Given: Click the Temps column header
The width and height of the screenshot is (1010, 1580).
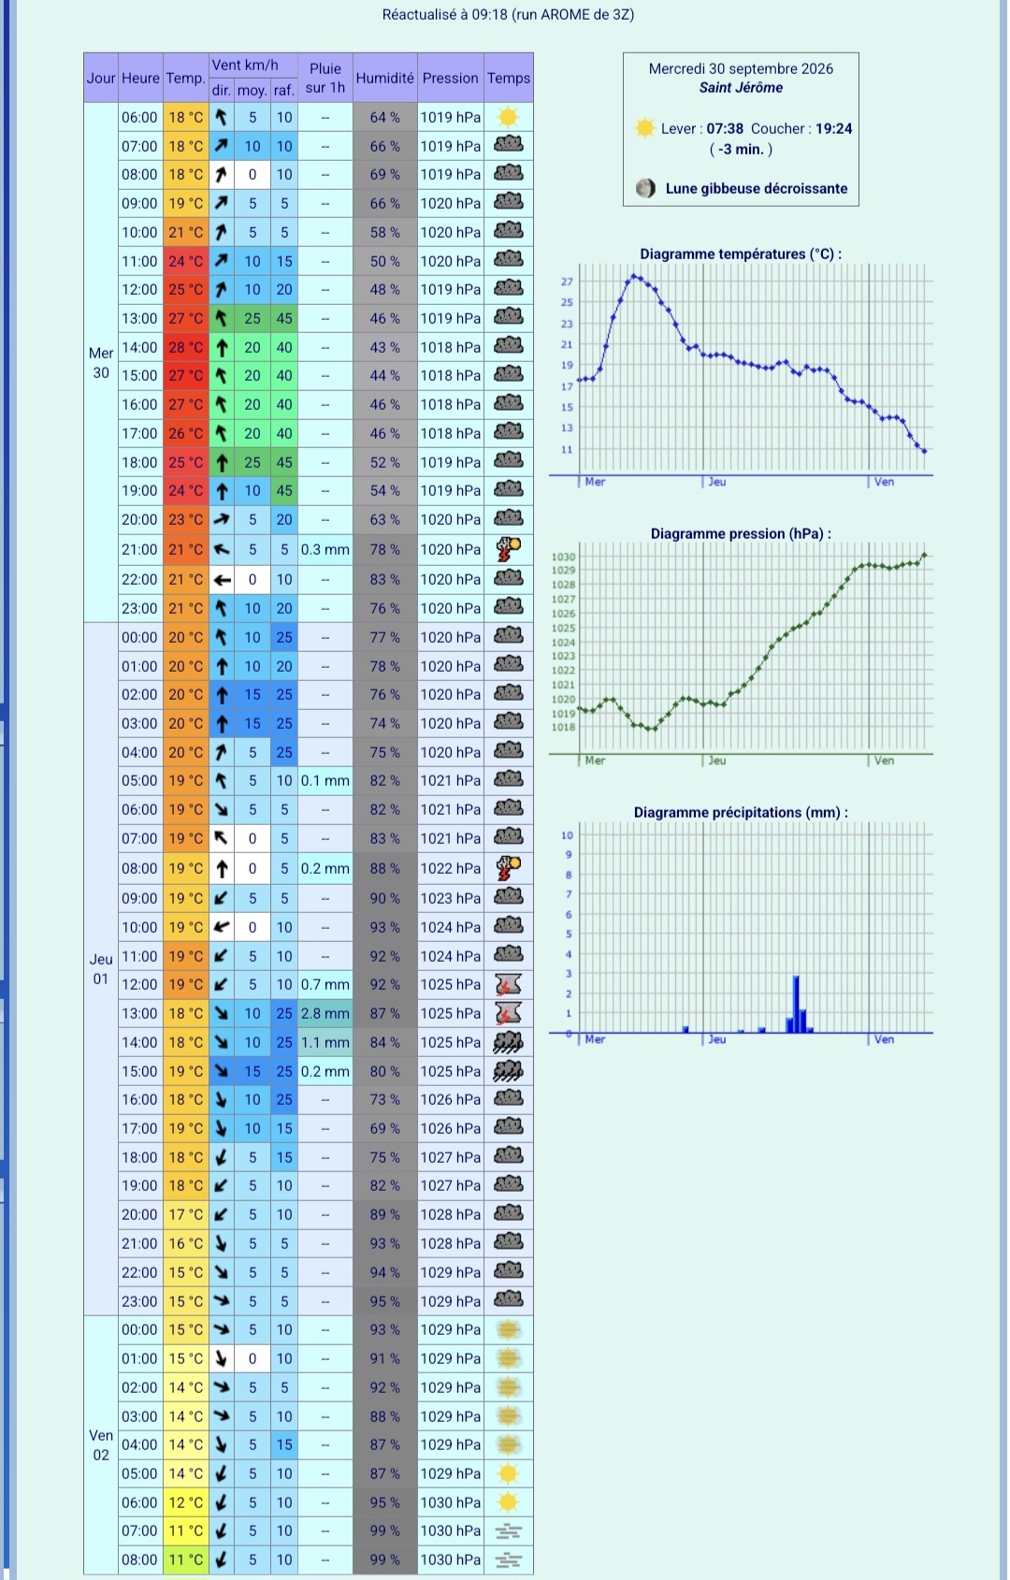Looking at the screenshot, I should pos(509,78).
